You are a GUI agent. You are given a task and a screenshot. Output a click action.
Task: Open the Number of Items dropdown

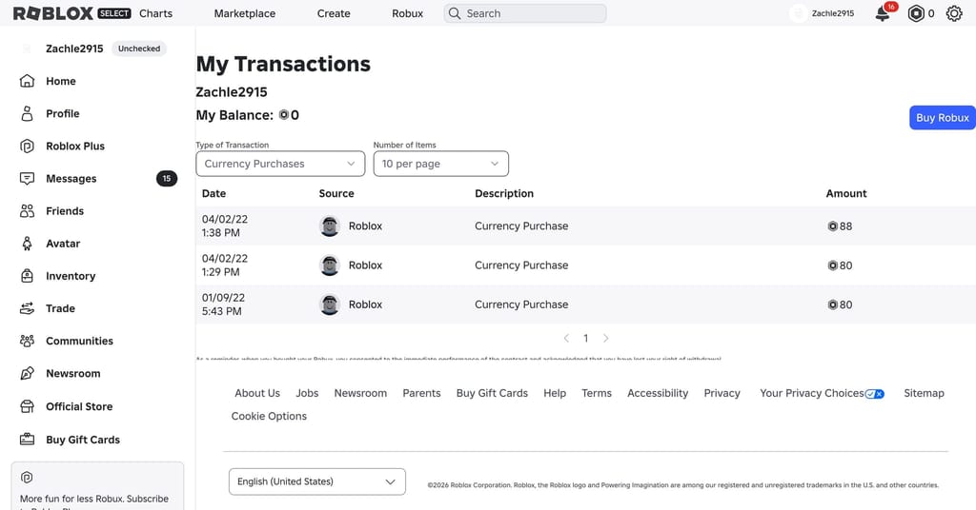[440, 164]
